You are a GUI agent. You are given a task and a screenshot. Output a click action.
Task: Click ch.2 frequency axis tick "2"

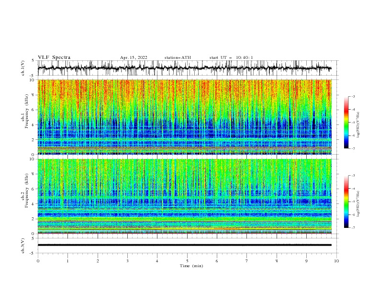tap(33, 219)
